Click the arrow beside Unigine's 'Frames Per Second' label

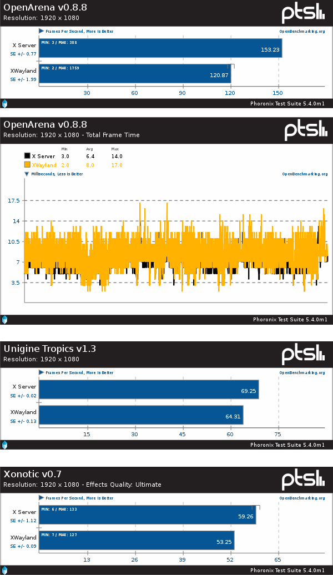(41, 373)
